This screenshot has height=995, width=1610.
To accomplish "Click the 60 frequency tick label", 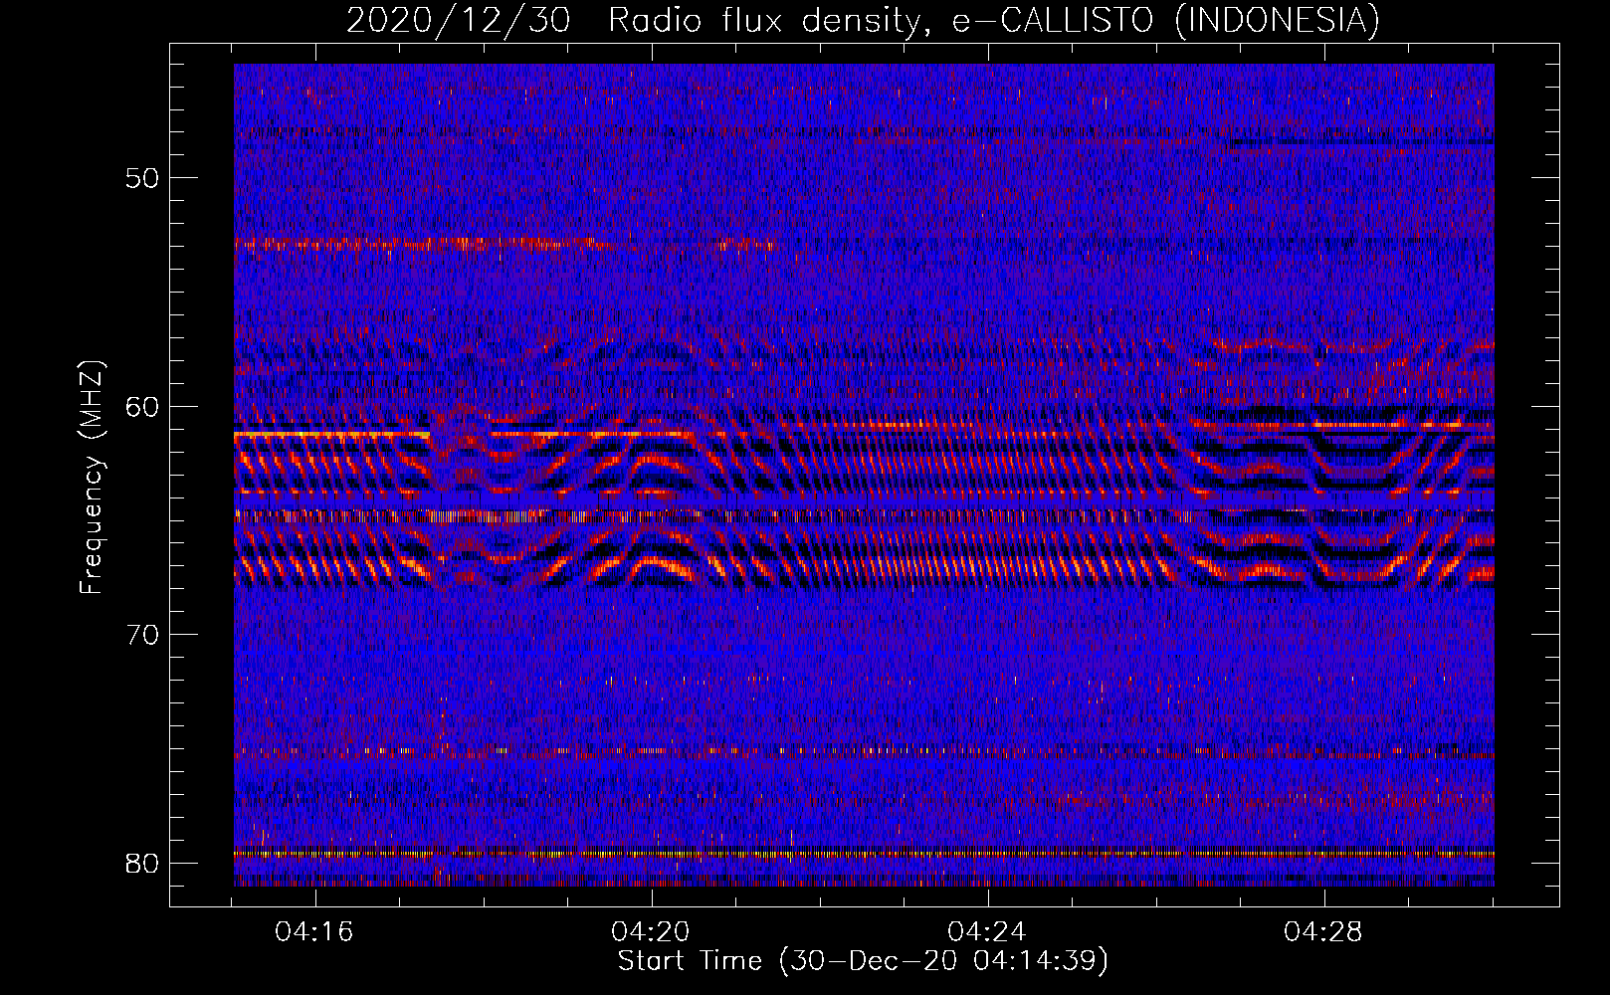I will click(143, 407).
